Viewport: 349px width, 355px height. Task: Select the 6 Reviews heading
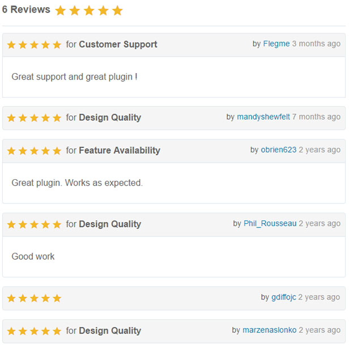coord(26,10)
